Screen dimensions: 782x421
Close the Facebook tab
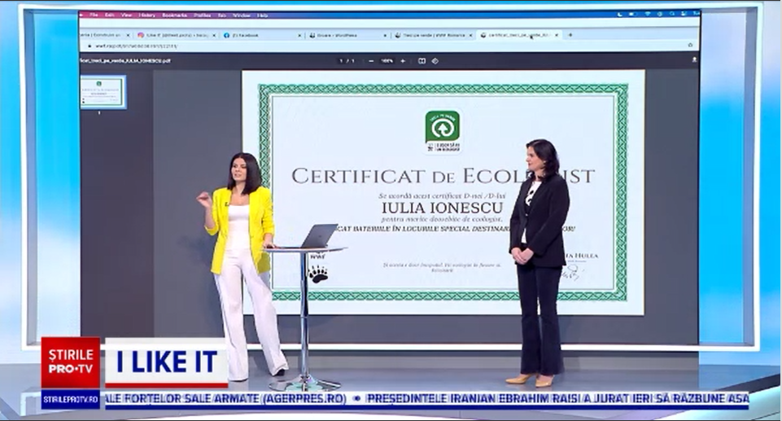point(299,35)
